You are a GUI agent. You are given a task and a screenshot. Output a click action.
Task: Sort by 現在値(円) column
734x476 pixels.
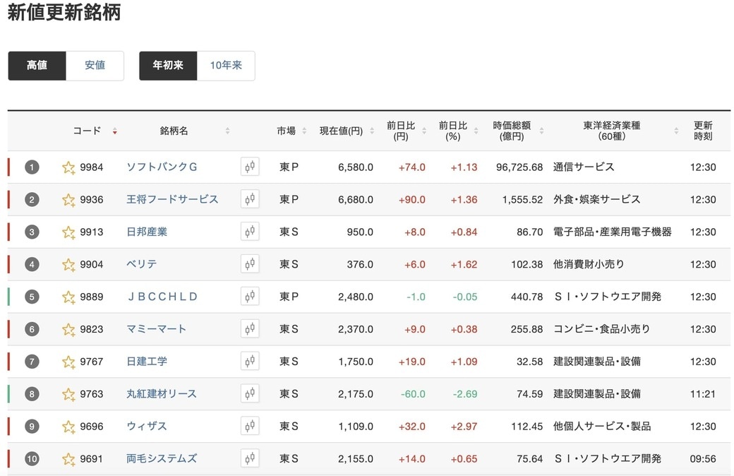[372, 131]
